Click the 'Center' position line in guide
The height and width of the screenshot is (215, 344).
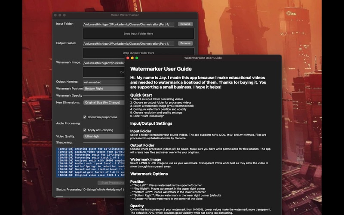coord(166,199)
